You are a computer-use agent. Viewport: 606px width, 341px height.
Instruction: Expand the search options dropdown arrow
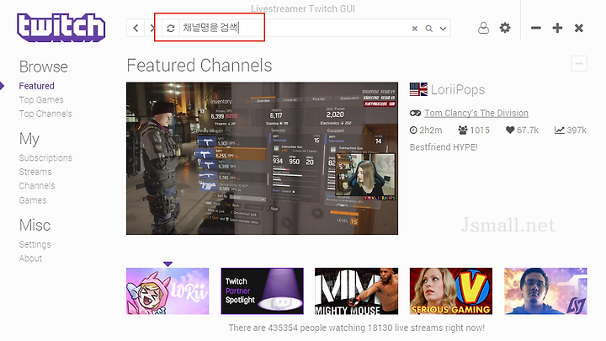(x=443, y=29)
